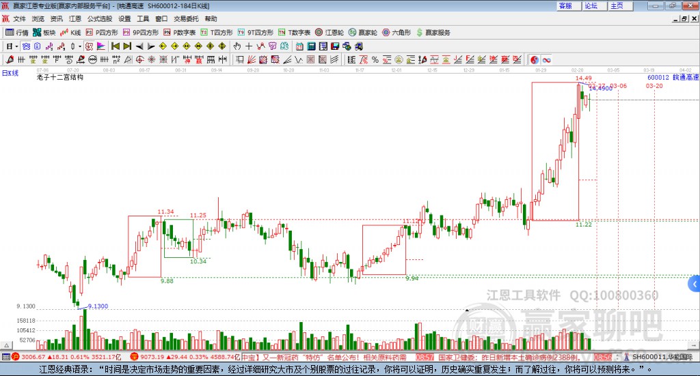Select the zigzag wave line tool
Screen dimensions: 700x376
click(299, 59)
